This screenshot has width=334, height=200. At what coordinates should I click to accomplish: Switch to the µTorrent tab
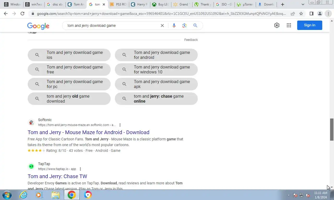pyautogui.click(x=245, y=4)
